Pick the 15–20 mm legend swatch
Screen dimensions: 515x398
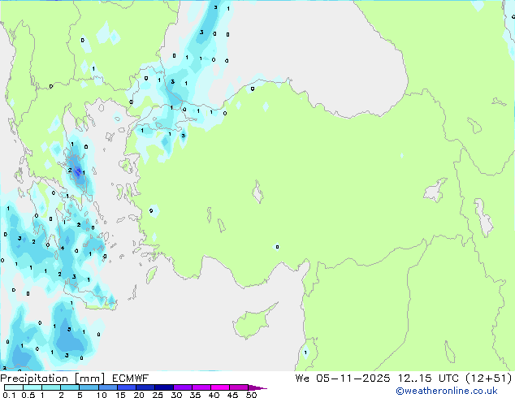pyautogui.click(x=127, y=387)
